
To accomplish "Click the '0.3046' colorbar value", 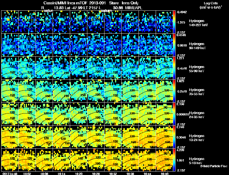I will (181, 137).
